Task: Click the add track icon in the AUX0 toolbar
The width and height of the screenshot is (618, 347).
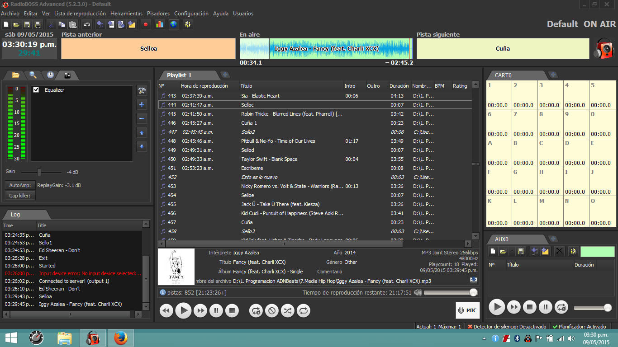Action: 534,251
